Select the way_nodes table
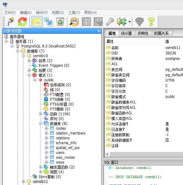Viewport: 183px width, 185px height. tap(65, 157)
